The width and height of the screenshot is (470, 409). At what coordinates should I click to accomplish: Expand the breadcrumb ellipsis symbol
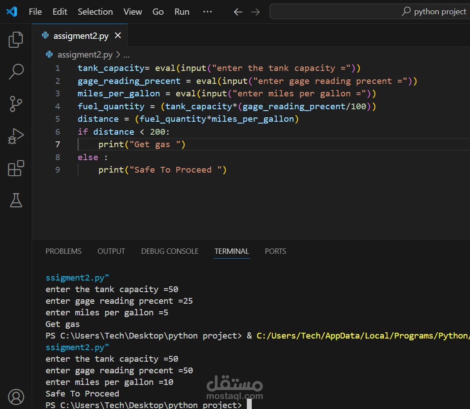(126, 55)
